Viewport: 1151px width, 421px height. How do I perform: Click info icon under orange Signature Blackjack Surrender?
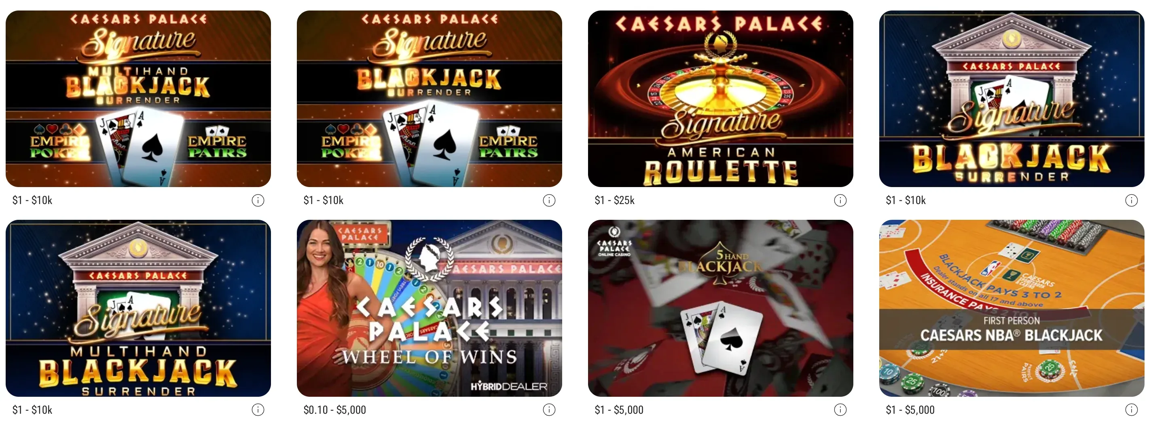pyautogui.click(x=549, y=200)
